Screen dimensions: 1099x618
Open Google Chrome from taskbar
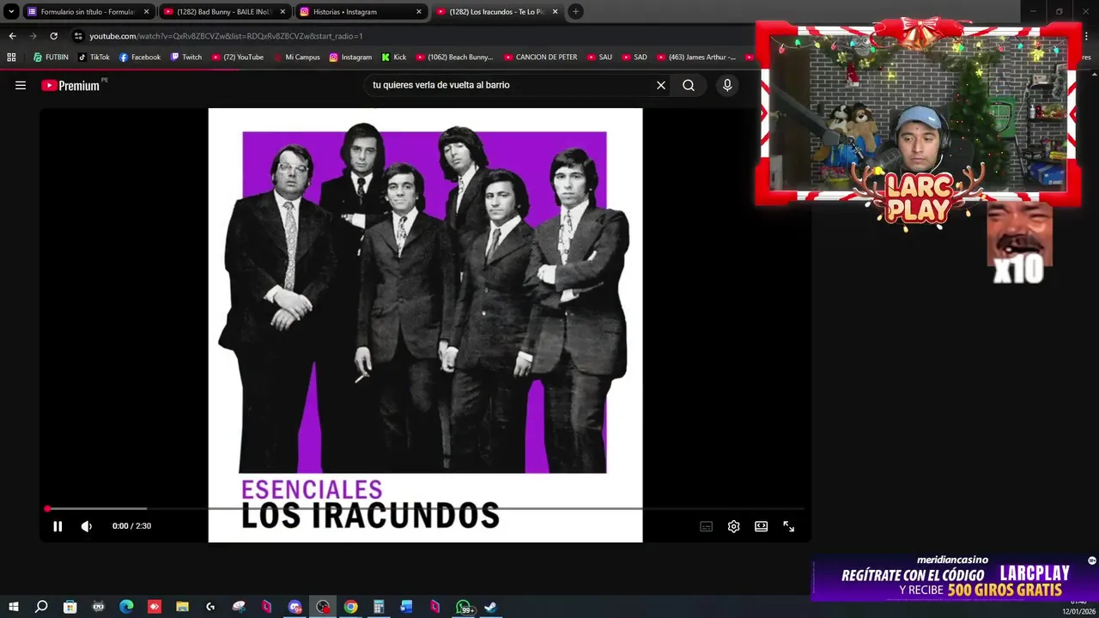tap(350, 607)
